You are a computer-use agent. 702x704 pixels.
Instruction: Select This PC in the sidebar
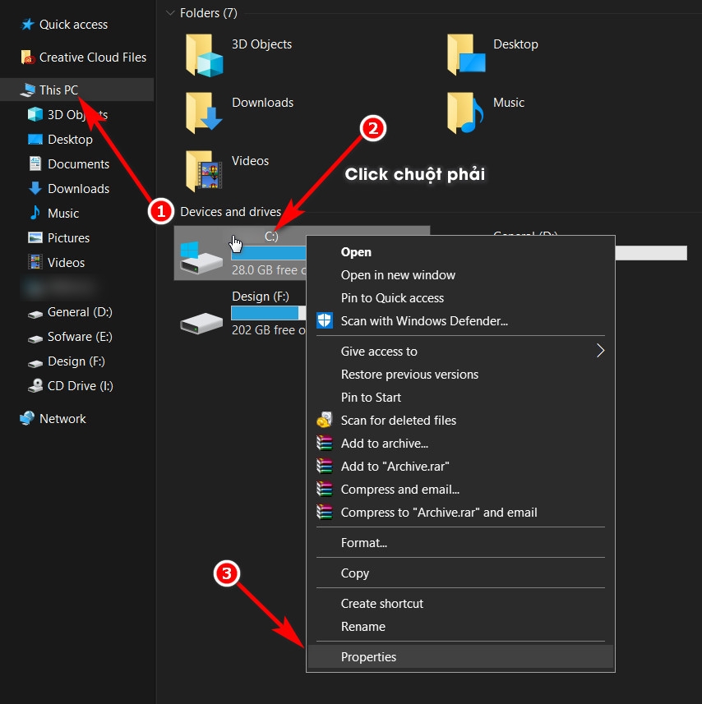(58, 89)
